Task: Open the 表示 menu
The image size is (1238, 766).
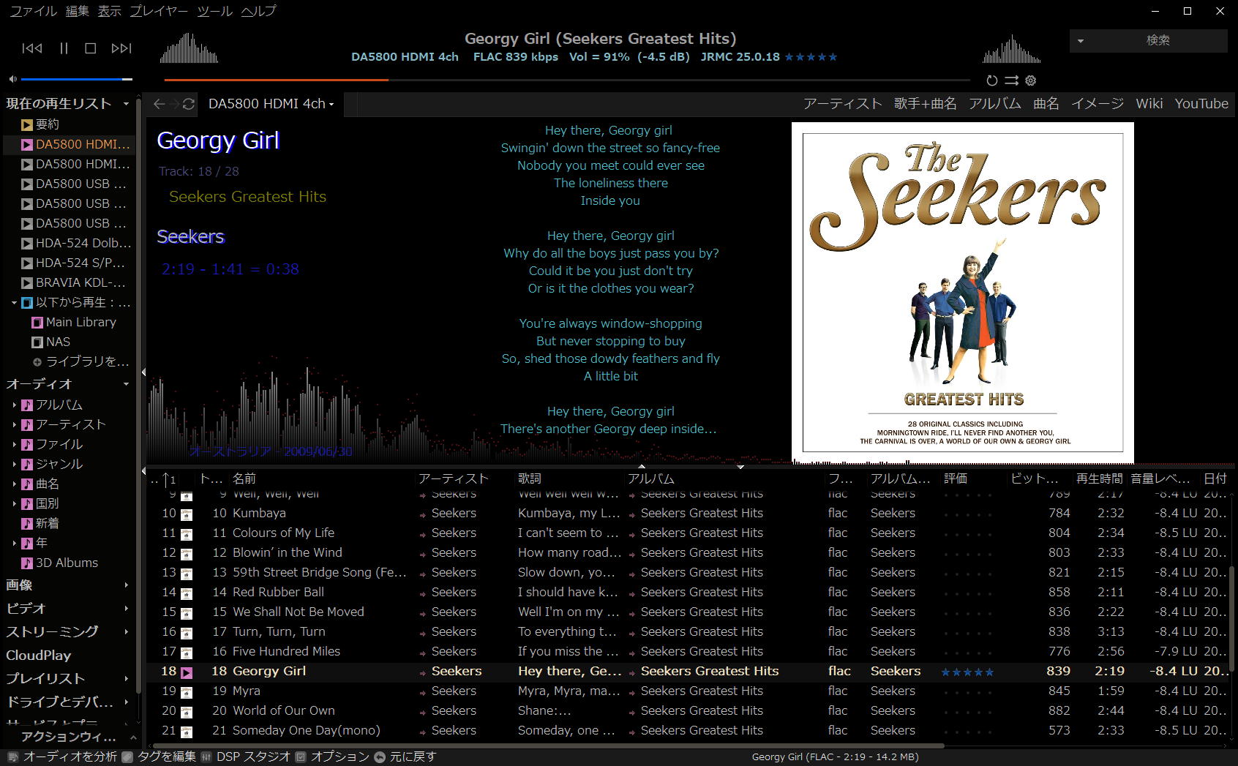Action: click(110, 11)
